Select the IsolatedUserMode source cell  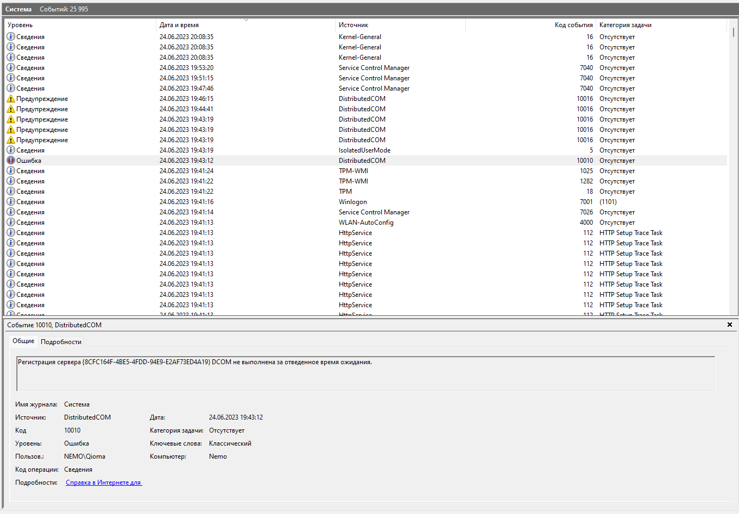[364, 150]
